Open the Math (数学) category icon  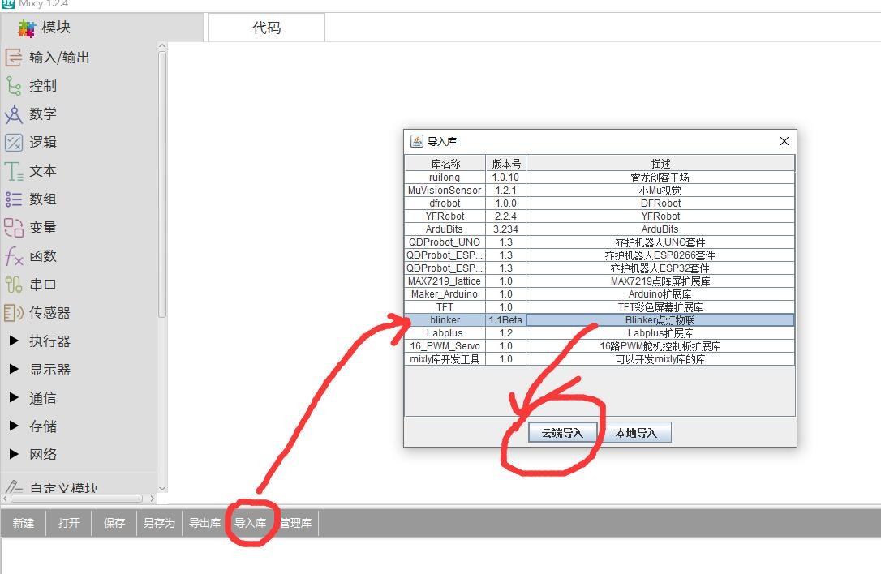[14, 114]
